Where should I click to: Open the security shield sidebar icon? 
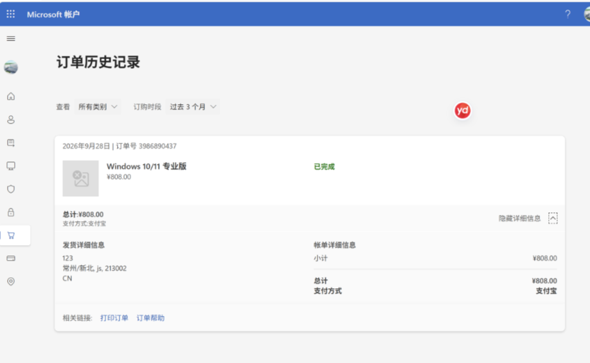tap(11, 189)
